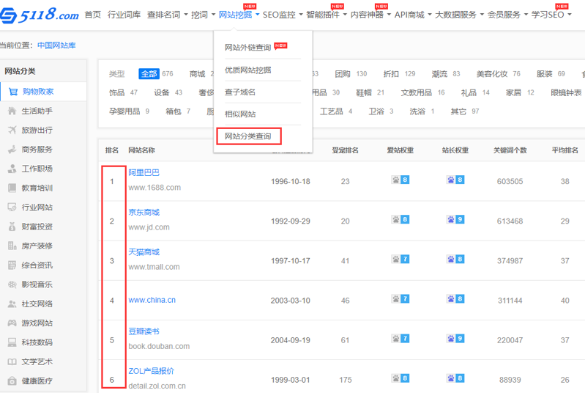Click the 5118.com logo
Screen dimensions: 585x393
click(40, 15)
